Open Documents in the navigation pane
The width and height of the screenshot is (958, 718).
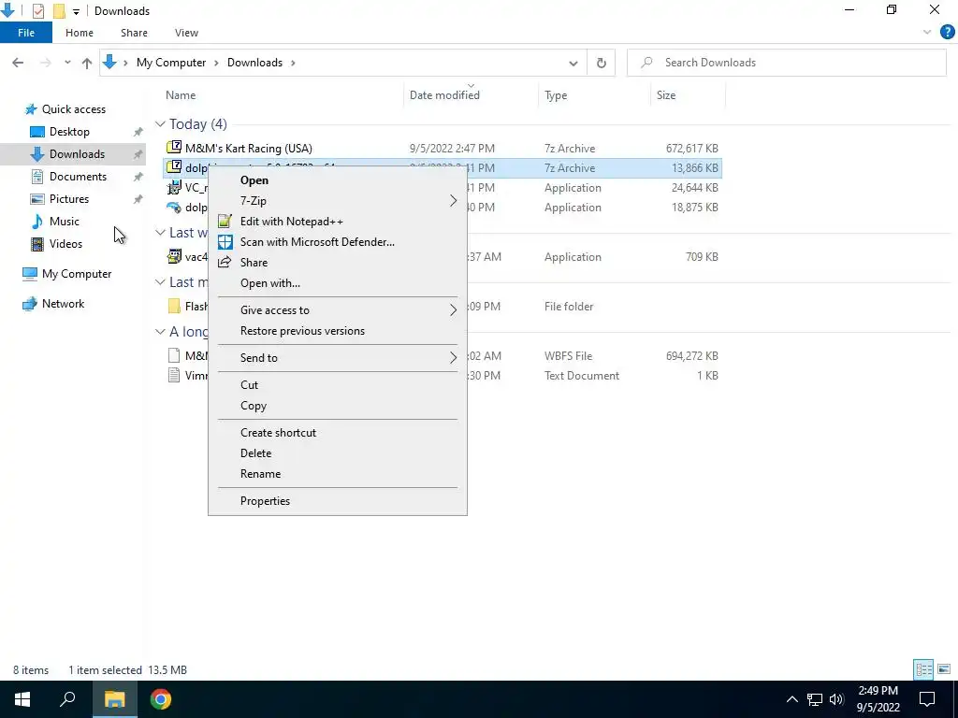pos(78,177)
